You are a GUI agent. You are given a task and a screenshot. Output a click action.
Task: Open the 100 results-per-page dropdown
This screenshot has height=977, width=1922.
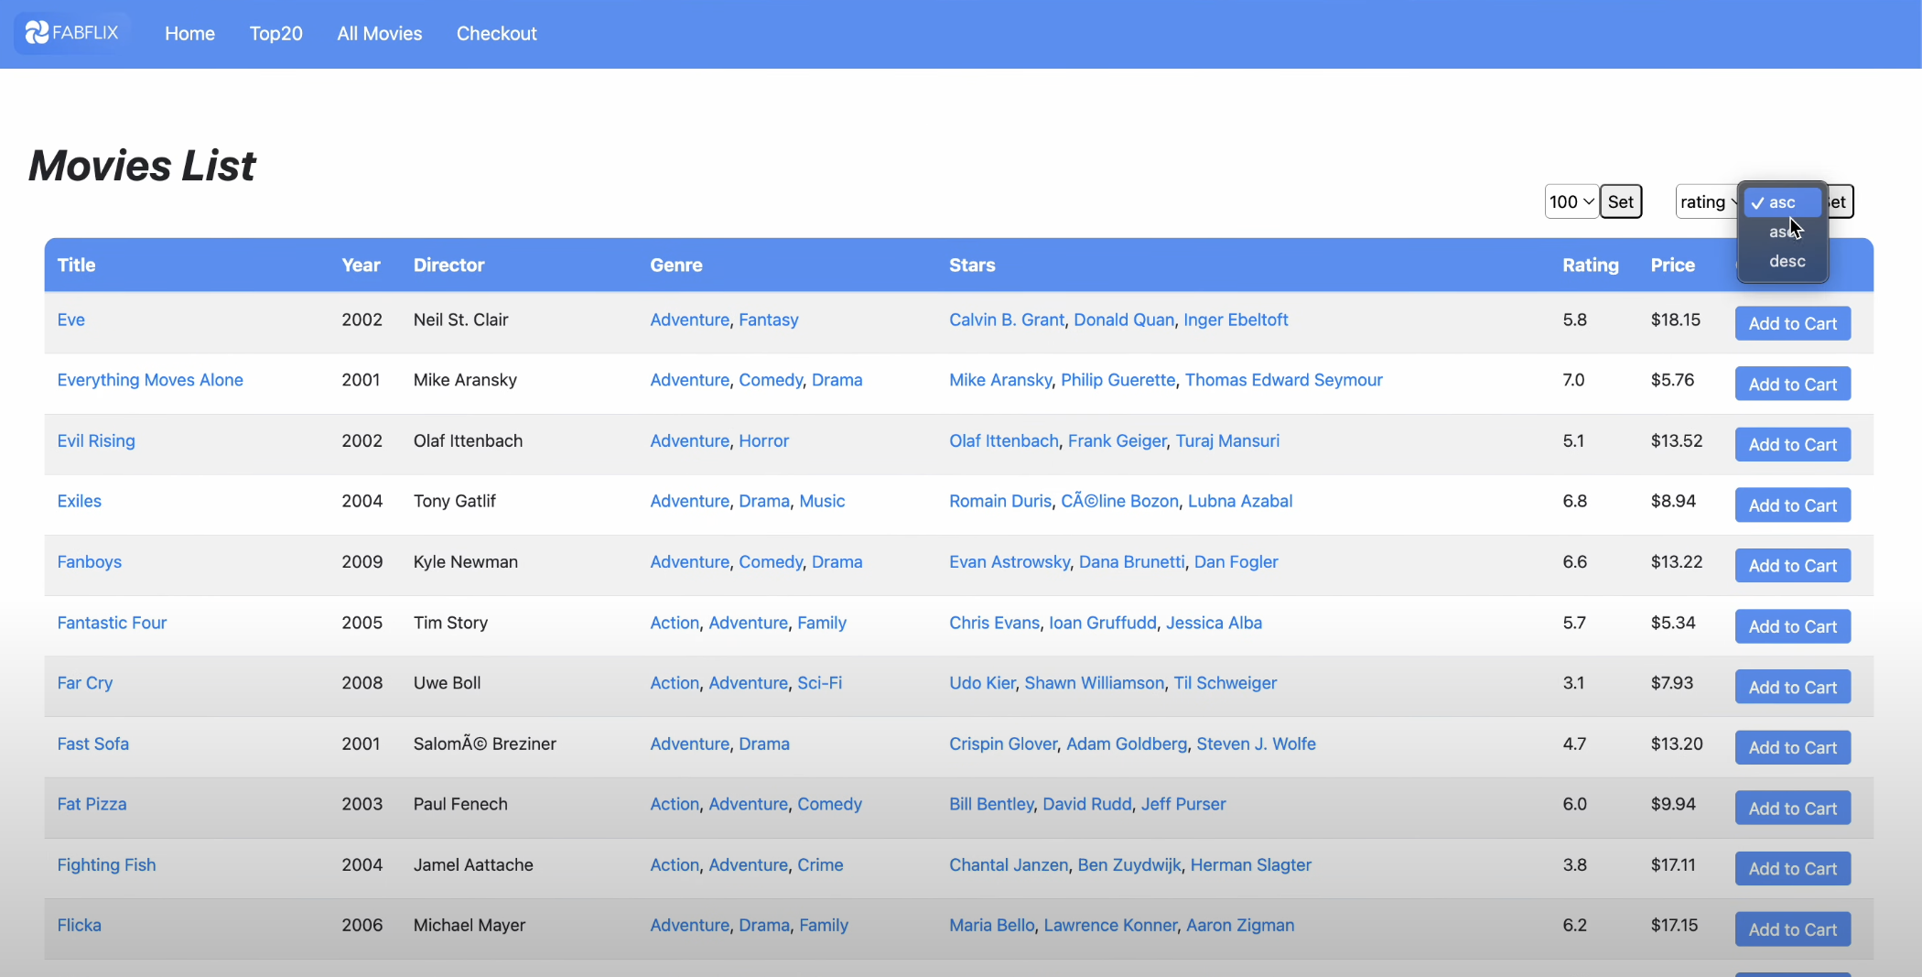pyautogui.click(x=1571, y=201)
